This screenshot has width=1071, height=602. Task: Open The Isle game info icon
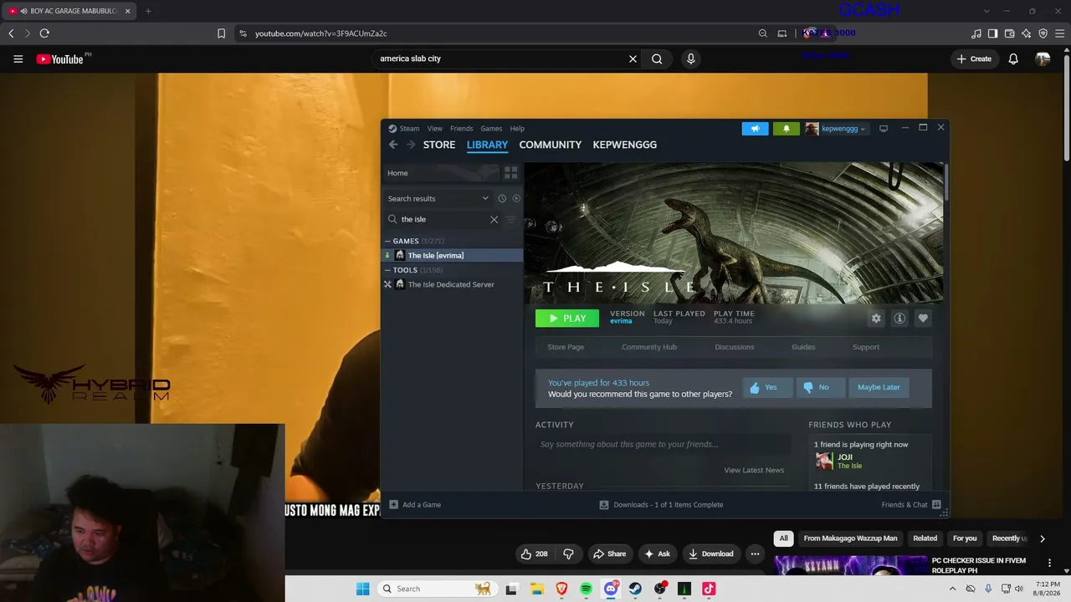pyautogui.click(x=899, y=319)
